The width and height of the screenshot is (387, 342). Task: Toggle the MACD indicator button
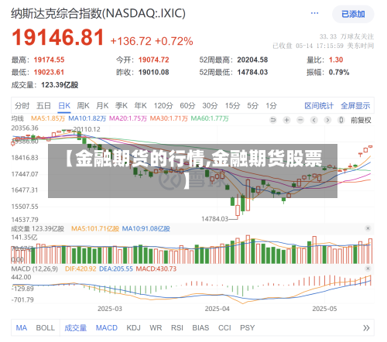pyautogui.click(x=107, y=328)
